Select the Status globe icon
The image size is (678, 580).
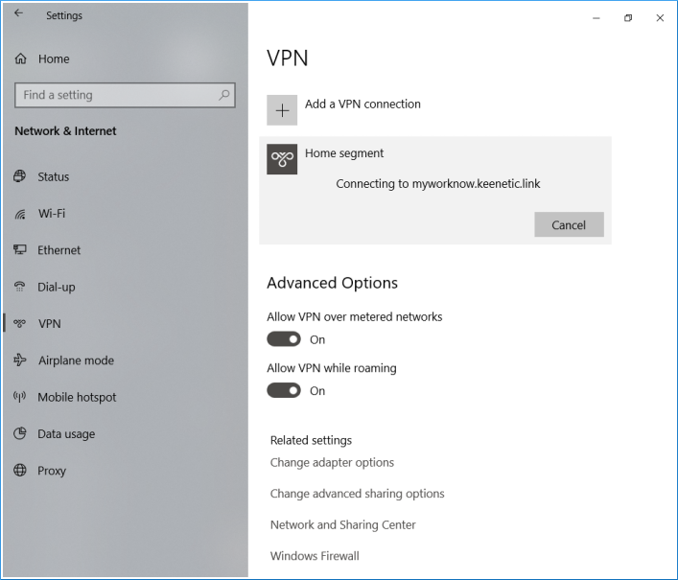click(x=20, y=177)
